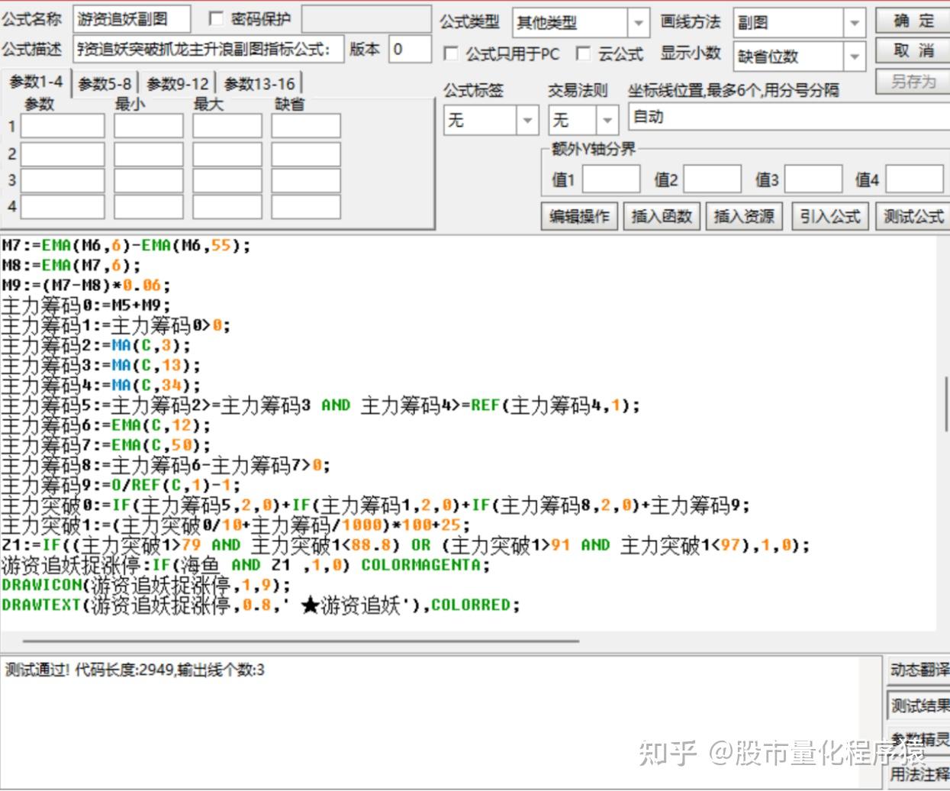Viewport: 950px width, 791px height.
Task: Open the 测试结果 side tab
Action: tap(919, 705)
